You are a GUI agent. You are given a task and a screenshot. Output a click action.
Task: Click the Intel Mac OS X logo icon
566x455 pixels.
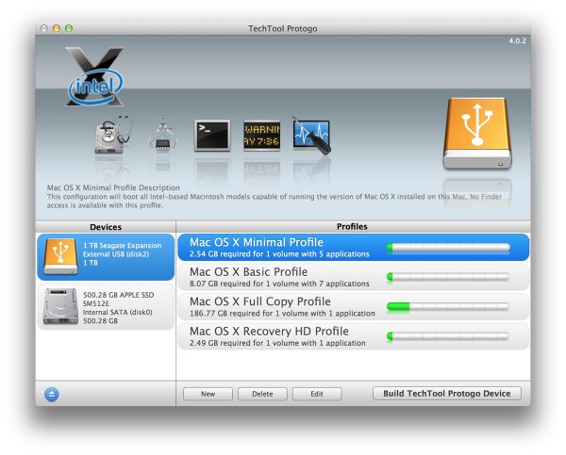click(95, 77)
